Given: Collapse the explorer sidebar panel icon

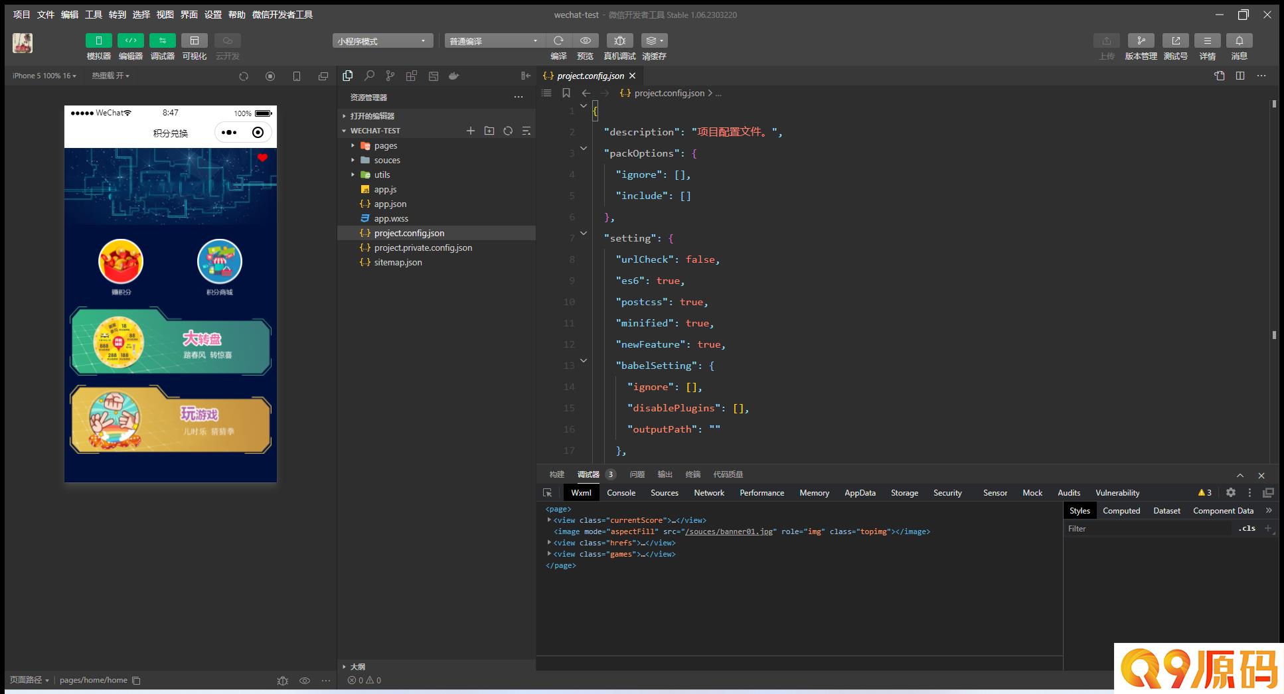Looking at the screenshot, I should click(x=526, y=76).
